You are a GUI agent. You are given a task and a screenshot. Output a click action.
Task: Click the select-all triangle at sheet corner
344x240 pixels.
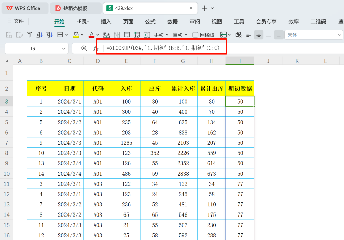[x=7, y=61]
